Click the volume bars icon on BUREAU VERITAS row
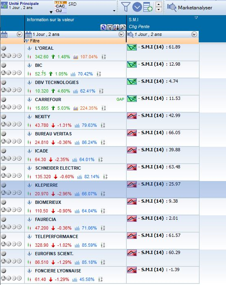226x285 pixels. tap(77, 143)
